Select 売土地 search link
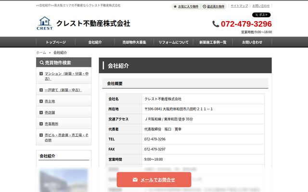 (50, 101)
